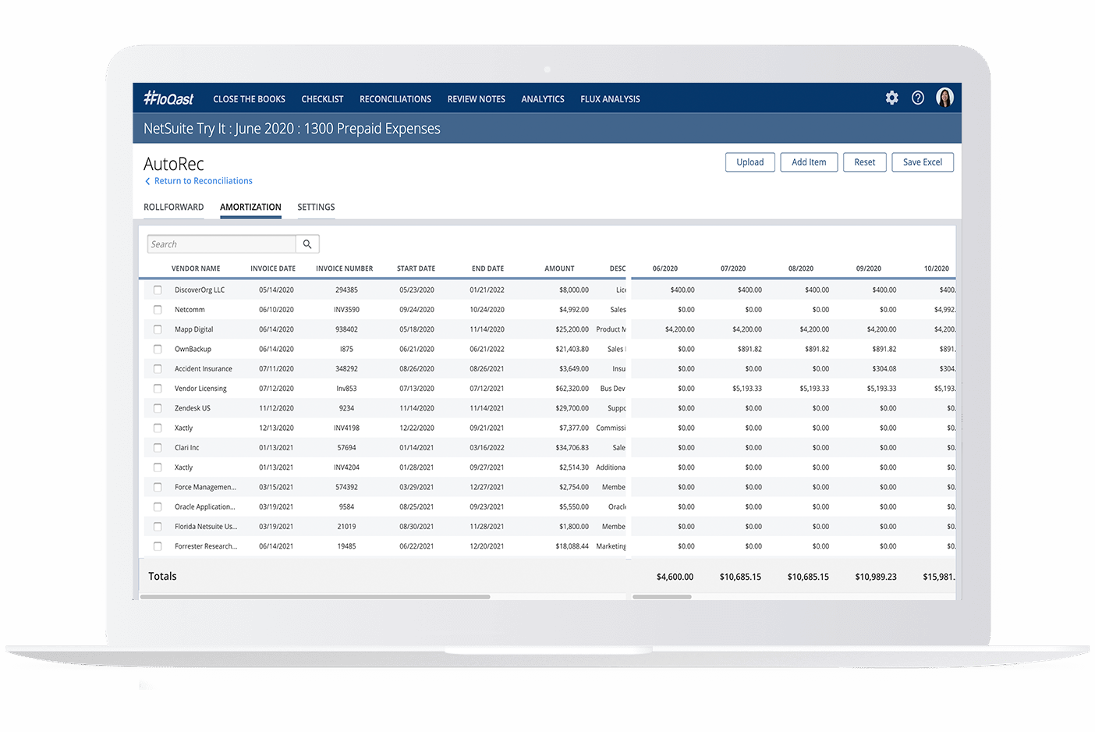
Task: Open the Flux Analysis menu item
Action: (x=610, y=99)
